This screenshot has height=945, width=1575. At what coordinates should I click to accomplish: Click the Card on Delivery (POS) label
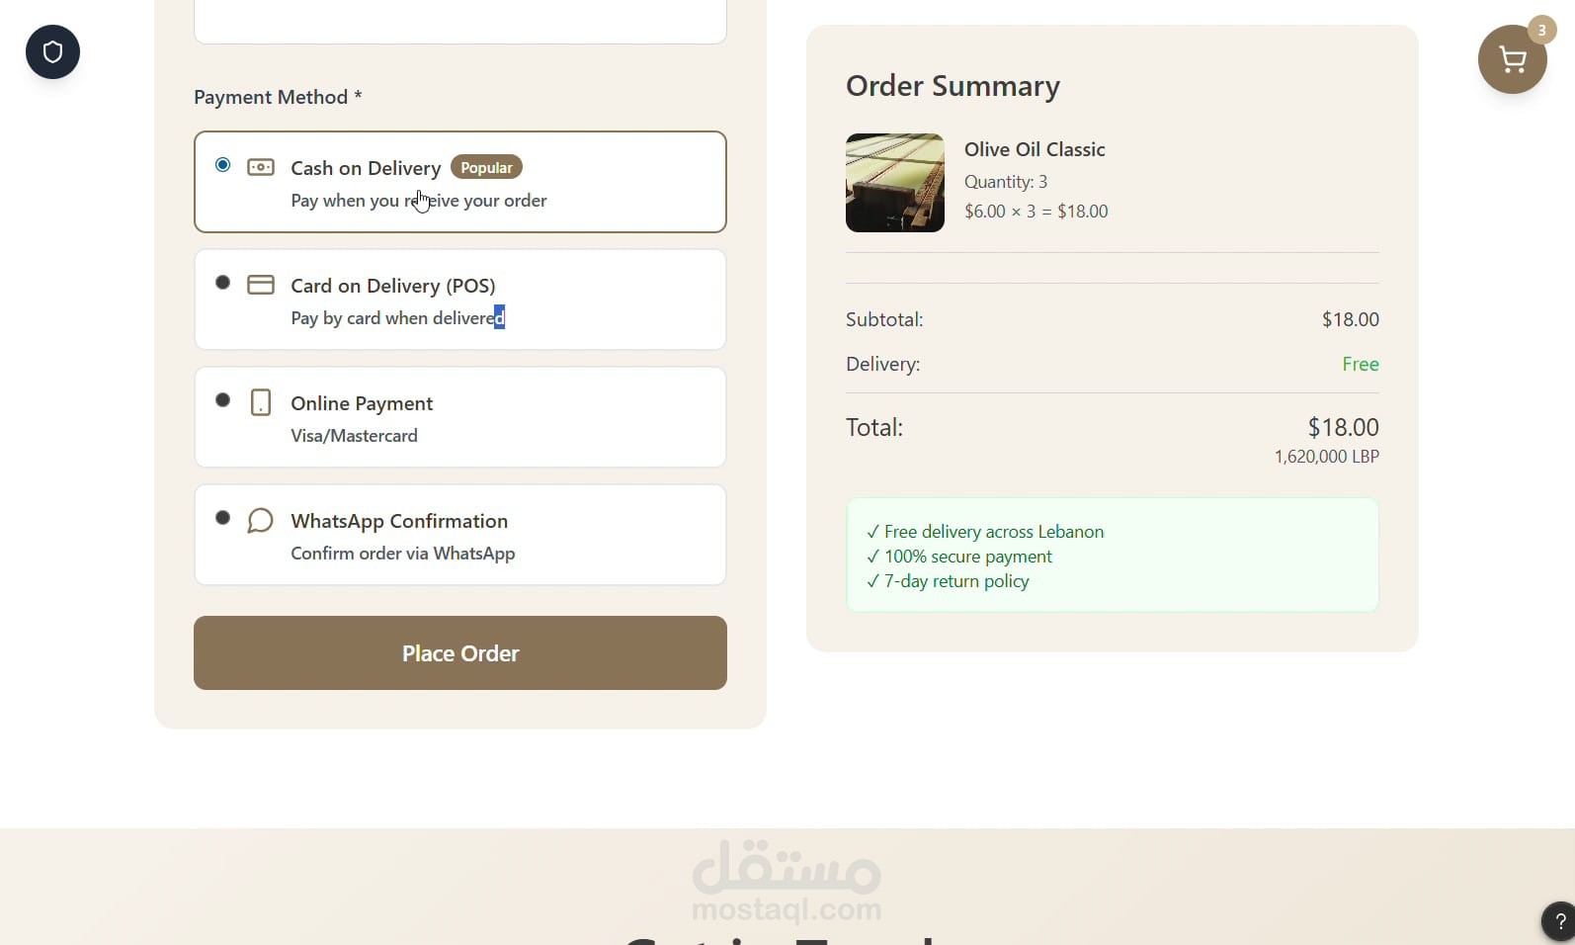(392, 286)
